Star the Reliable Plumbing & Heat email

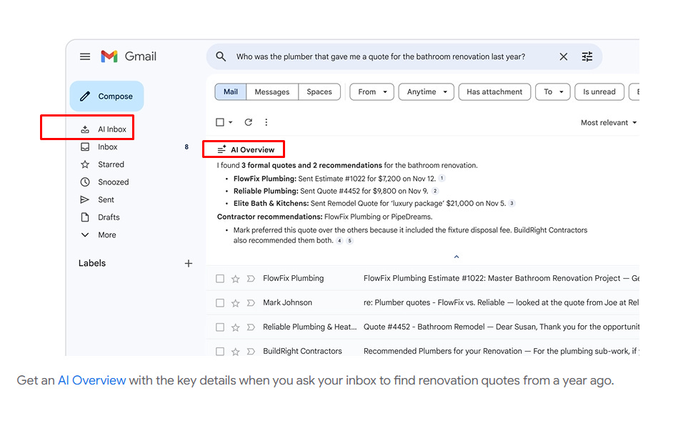[x=236, y=327]
